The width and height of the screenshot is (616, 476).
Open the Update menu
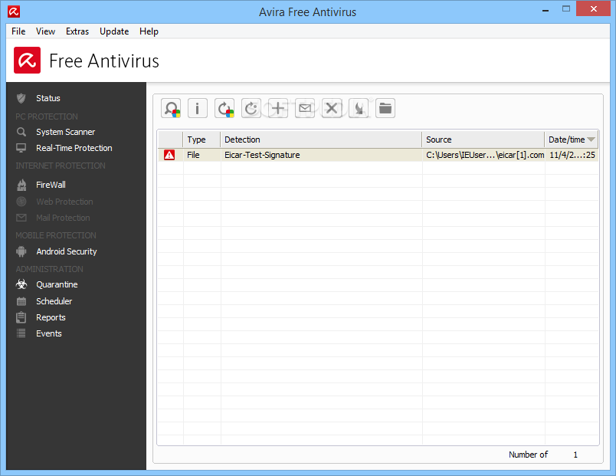click(114, 31)
